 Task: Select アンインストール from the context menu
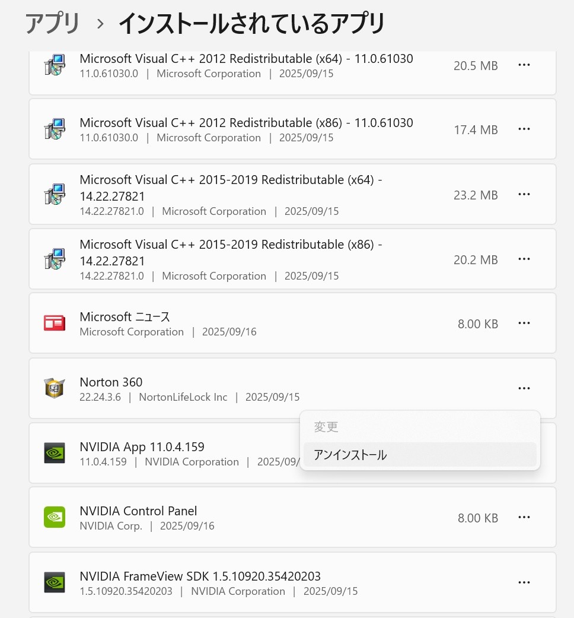pos(350,455)
